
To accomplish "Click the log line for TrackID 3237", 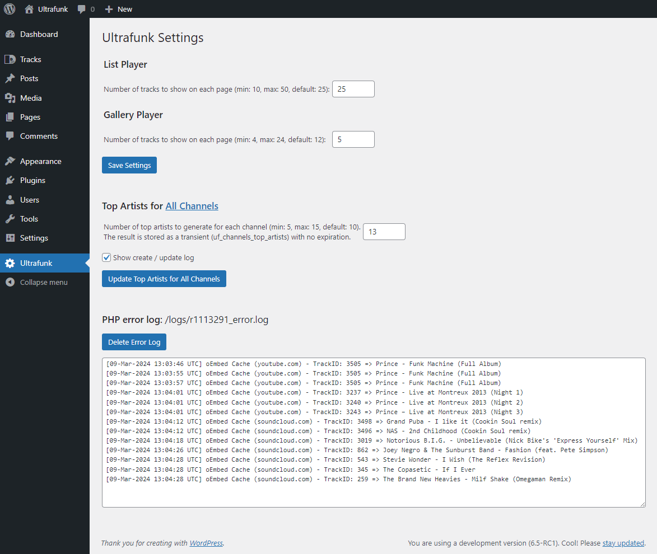I will pyautogui.click(x=314, y=392).
